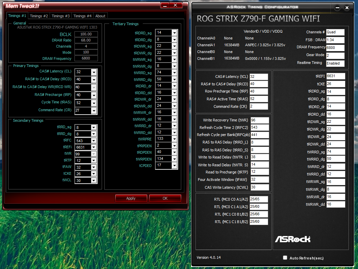
Task: Expand the tWRPRE dropdown
Action: click(174, 139)
